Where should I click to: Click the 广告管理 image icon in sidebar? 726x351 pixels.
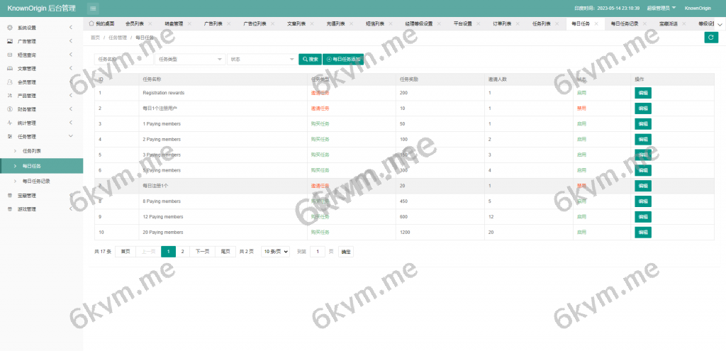(x=9, y=41)
